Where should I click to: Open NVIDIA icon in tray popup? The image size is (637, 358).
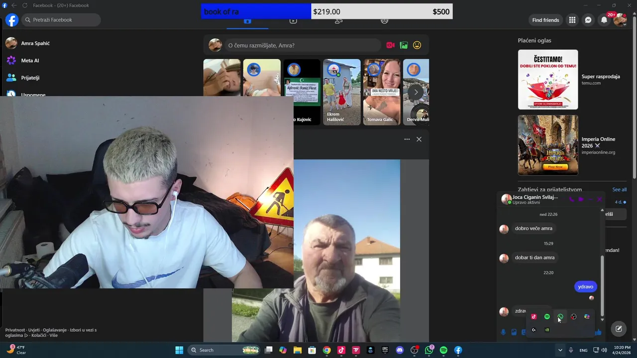click(547, 330)
